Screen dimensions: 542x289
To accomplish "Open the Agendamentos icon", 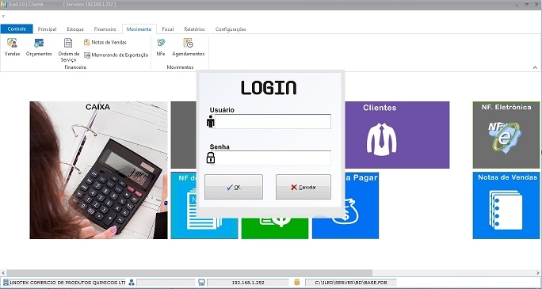I will [189, 48].
